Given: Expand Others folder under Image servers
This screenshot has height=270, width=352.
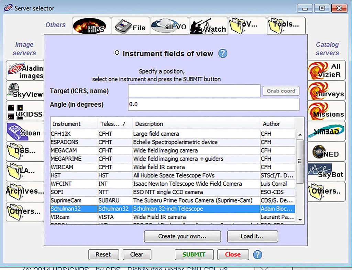Looking at the screenshot, I should [x=25, y=212].
